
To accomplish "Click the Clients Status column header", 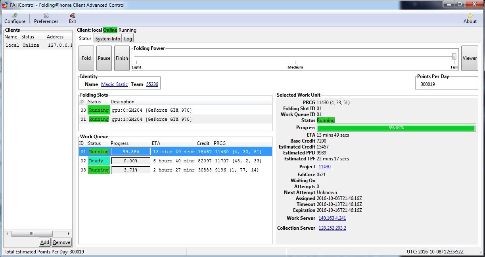I will coord(28,37).
